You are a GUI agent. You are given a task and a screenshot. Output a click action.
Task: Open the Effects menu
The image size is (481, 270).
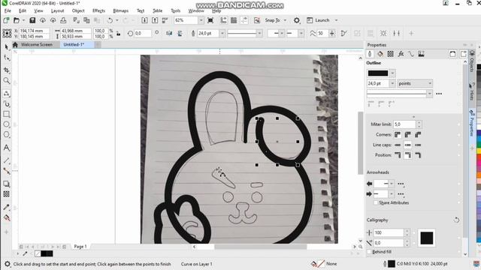(x=98, y=10)
